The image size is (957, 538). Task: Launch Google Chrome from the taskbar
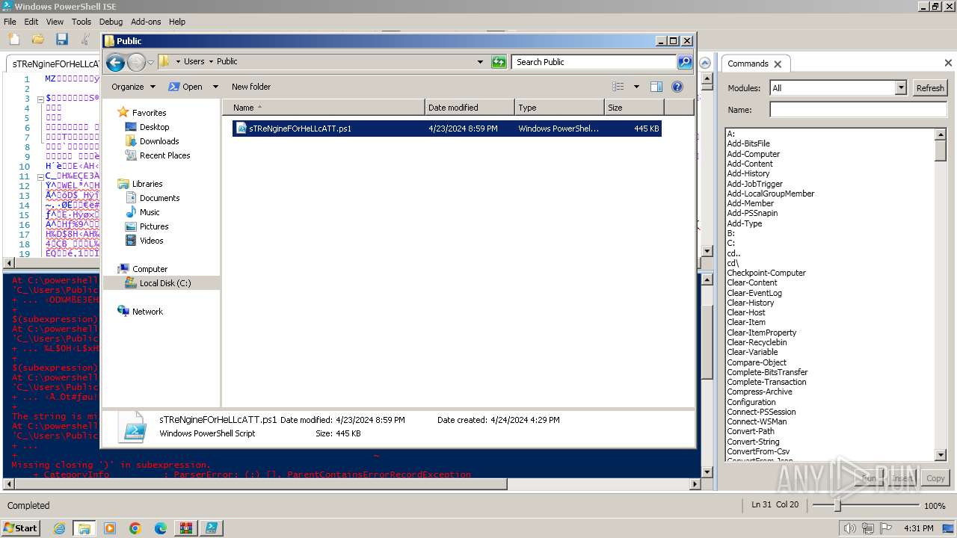(x=135, y=528)
